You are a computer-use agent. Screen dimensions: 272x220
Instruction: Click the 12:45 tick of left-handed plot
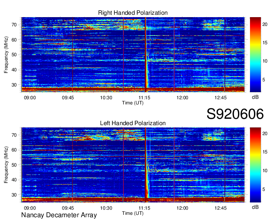coord(220,208)
